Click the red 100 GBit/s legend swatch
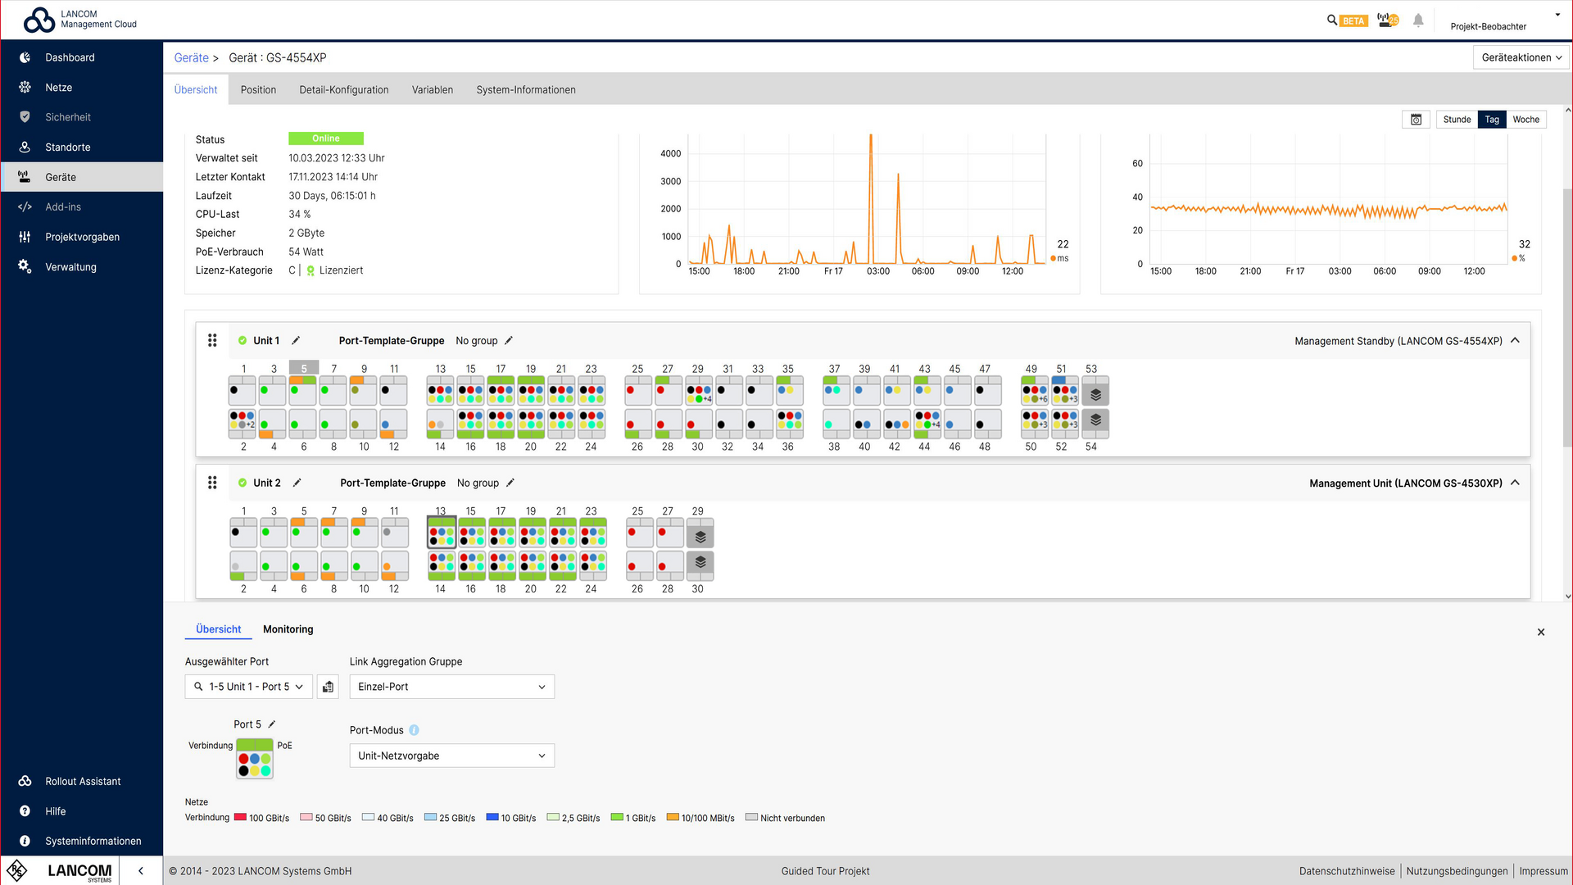This screenshot has height=885, width=1573. (240, 817)
